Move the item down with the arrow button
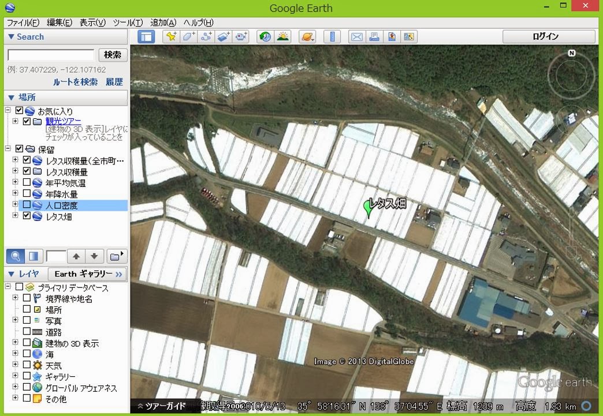This screenshot has height=416, width=603. coord(94,256)
